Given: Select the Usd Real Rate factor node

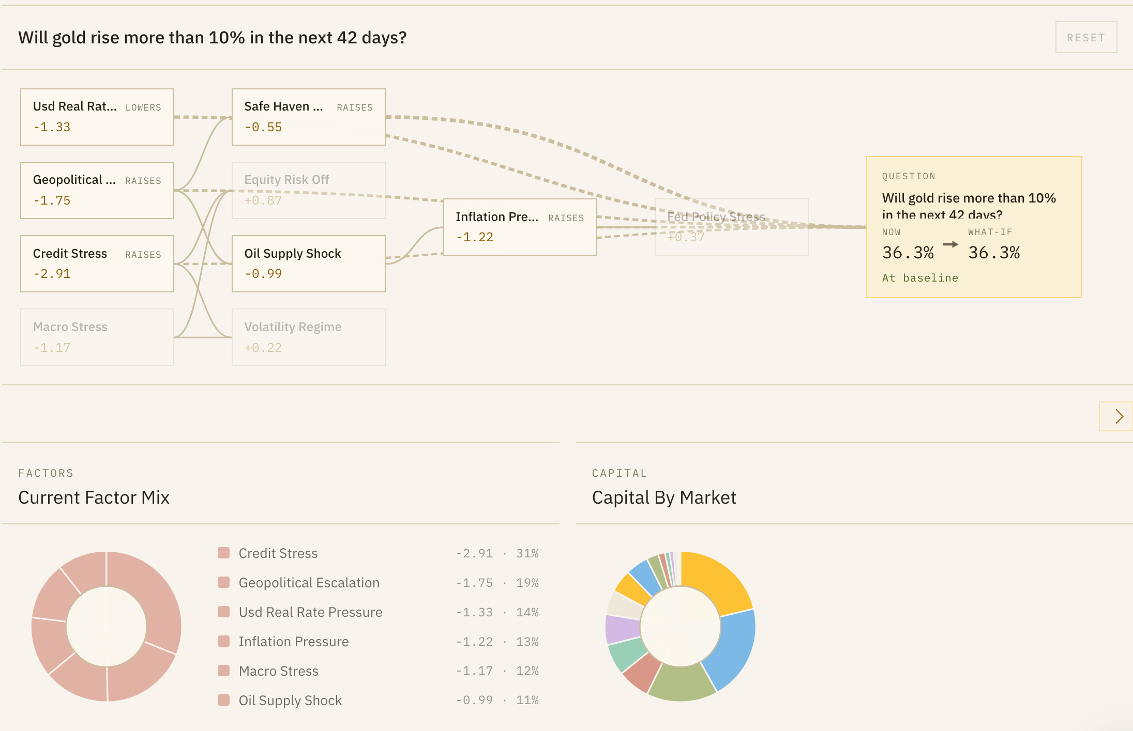Looking at the screenshot, I should [97, 117].
